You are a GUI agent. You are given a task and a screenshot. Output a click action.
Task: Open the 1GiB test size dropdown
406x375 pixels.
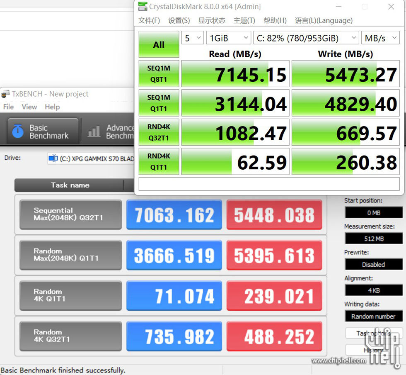228,37
